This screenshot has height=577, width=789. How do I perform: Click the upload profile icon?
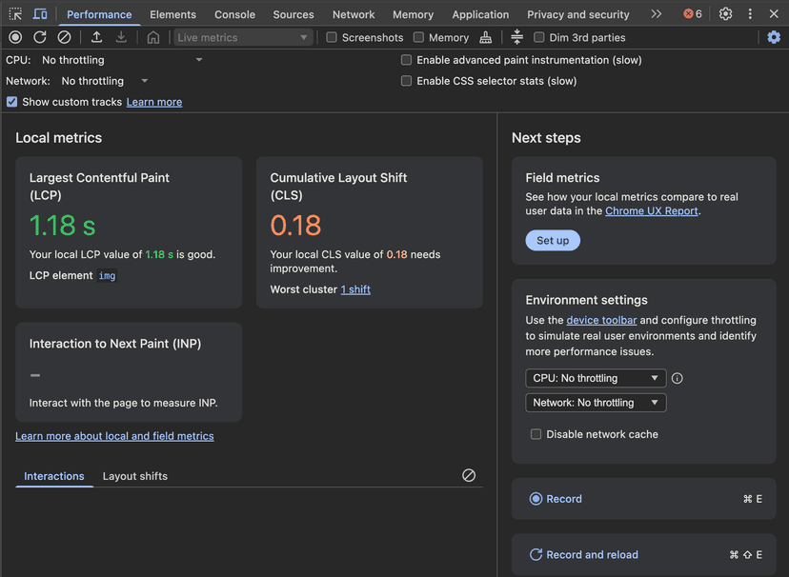click(x=96, y=37)
